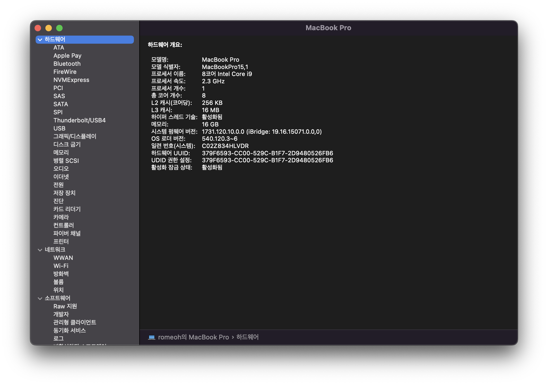548x385 pixels.
Task: Open the 방화벽 network entry
Action: [61, 274]
